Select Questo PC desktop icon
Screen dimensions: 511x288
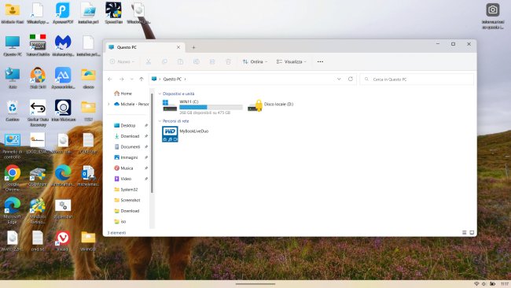click(x=13, y=46)
